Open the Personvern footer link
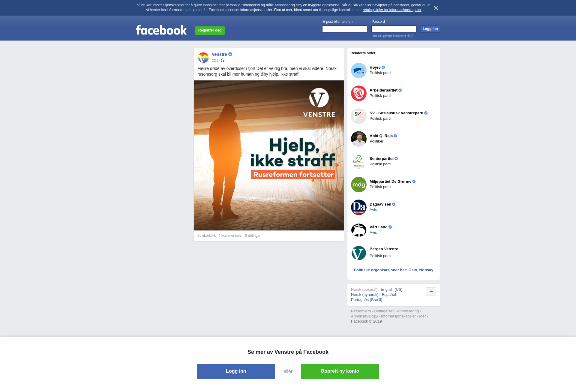 coord(361,311)
